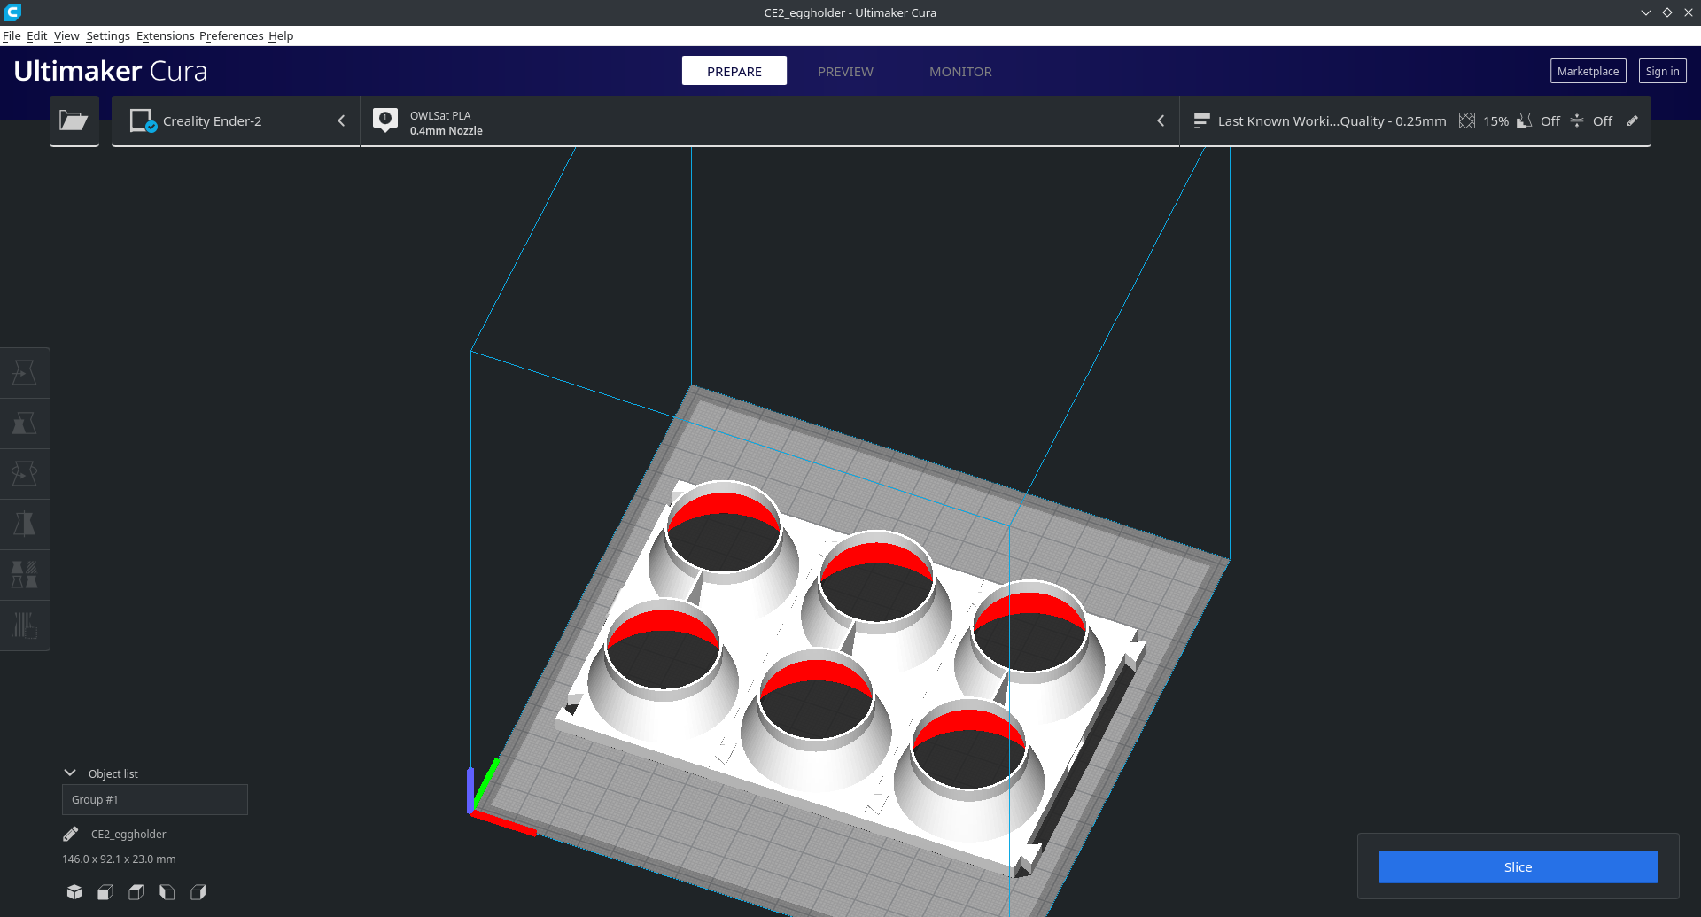Click the OWLSat PLA extruder icon
The image size is (1701, 917).
(385, 120)
